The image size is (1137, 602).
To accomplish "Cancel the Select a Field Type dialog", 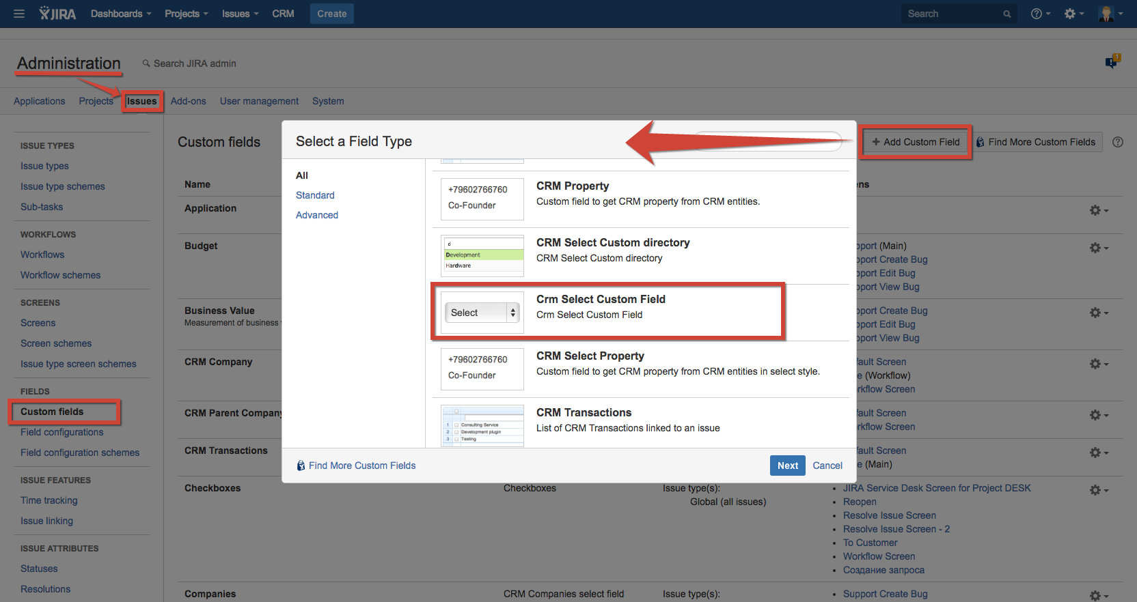I will click(827, 465).
